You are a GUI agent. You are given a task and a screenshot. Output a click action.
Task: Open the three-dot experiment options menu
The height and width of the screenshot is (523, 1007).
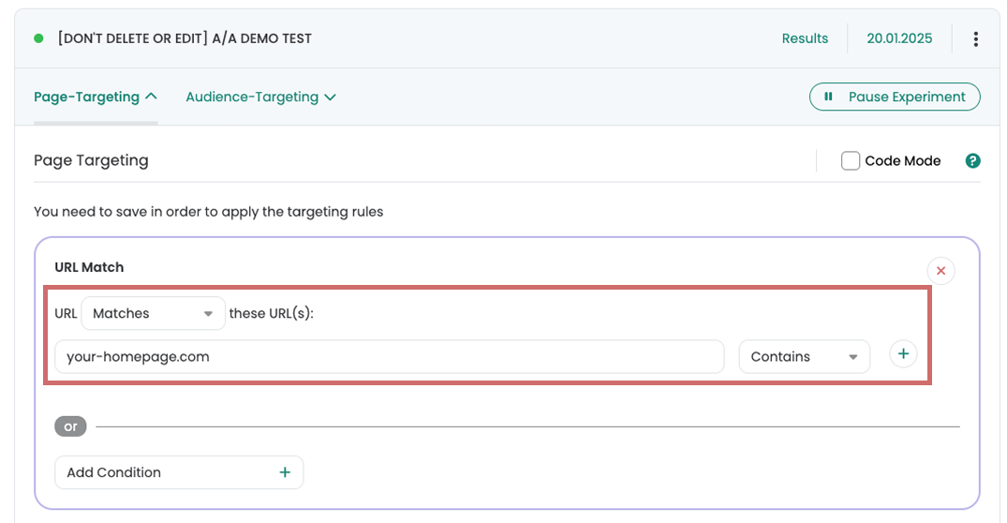975,39
